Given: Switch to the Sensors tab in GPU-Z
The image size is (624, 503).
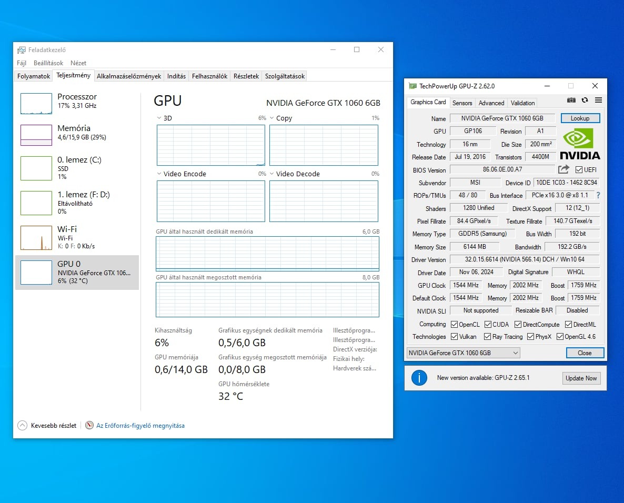Looking at the screenshot, I should click(x=462, y=103).
